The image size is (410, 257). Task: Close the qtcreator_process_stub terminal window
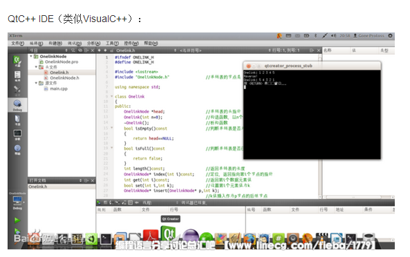(248, 66)
